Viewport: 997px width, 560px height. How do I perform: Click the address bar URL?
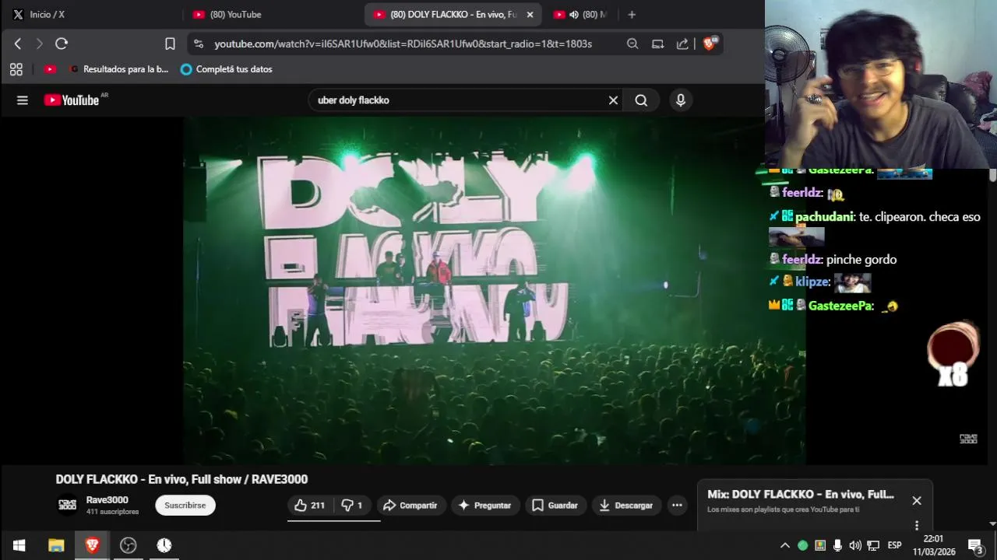point(403,44)
